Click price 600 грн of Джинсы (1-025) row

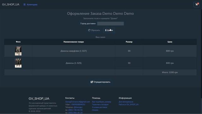coord(170,63)
